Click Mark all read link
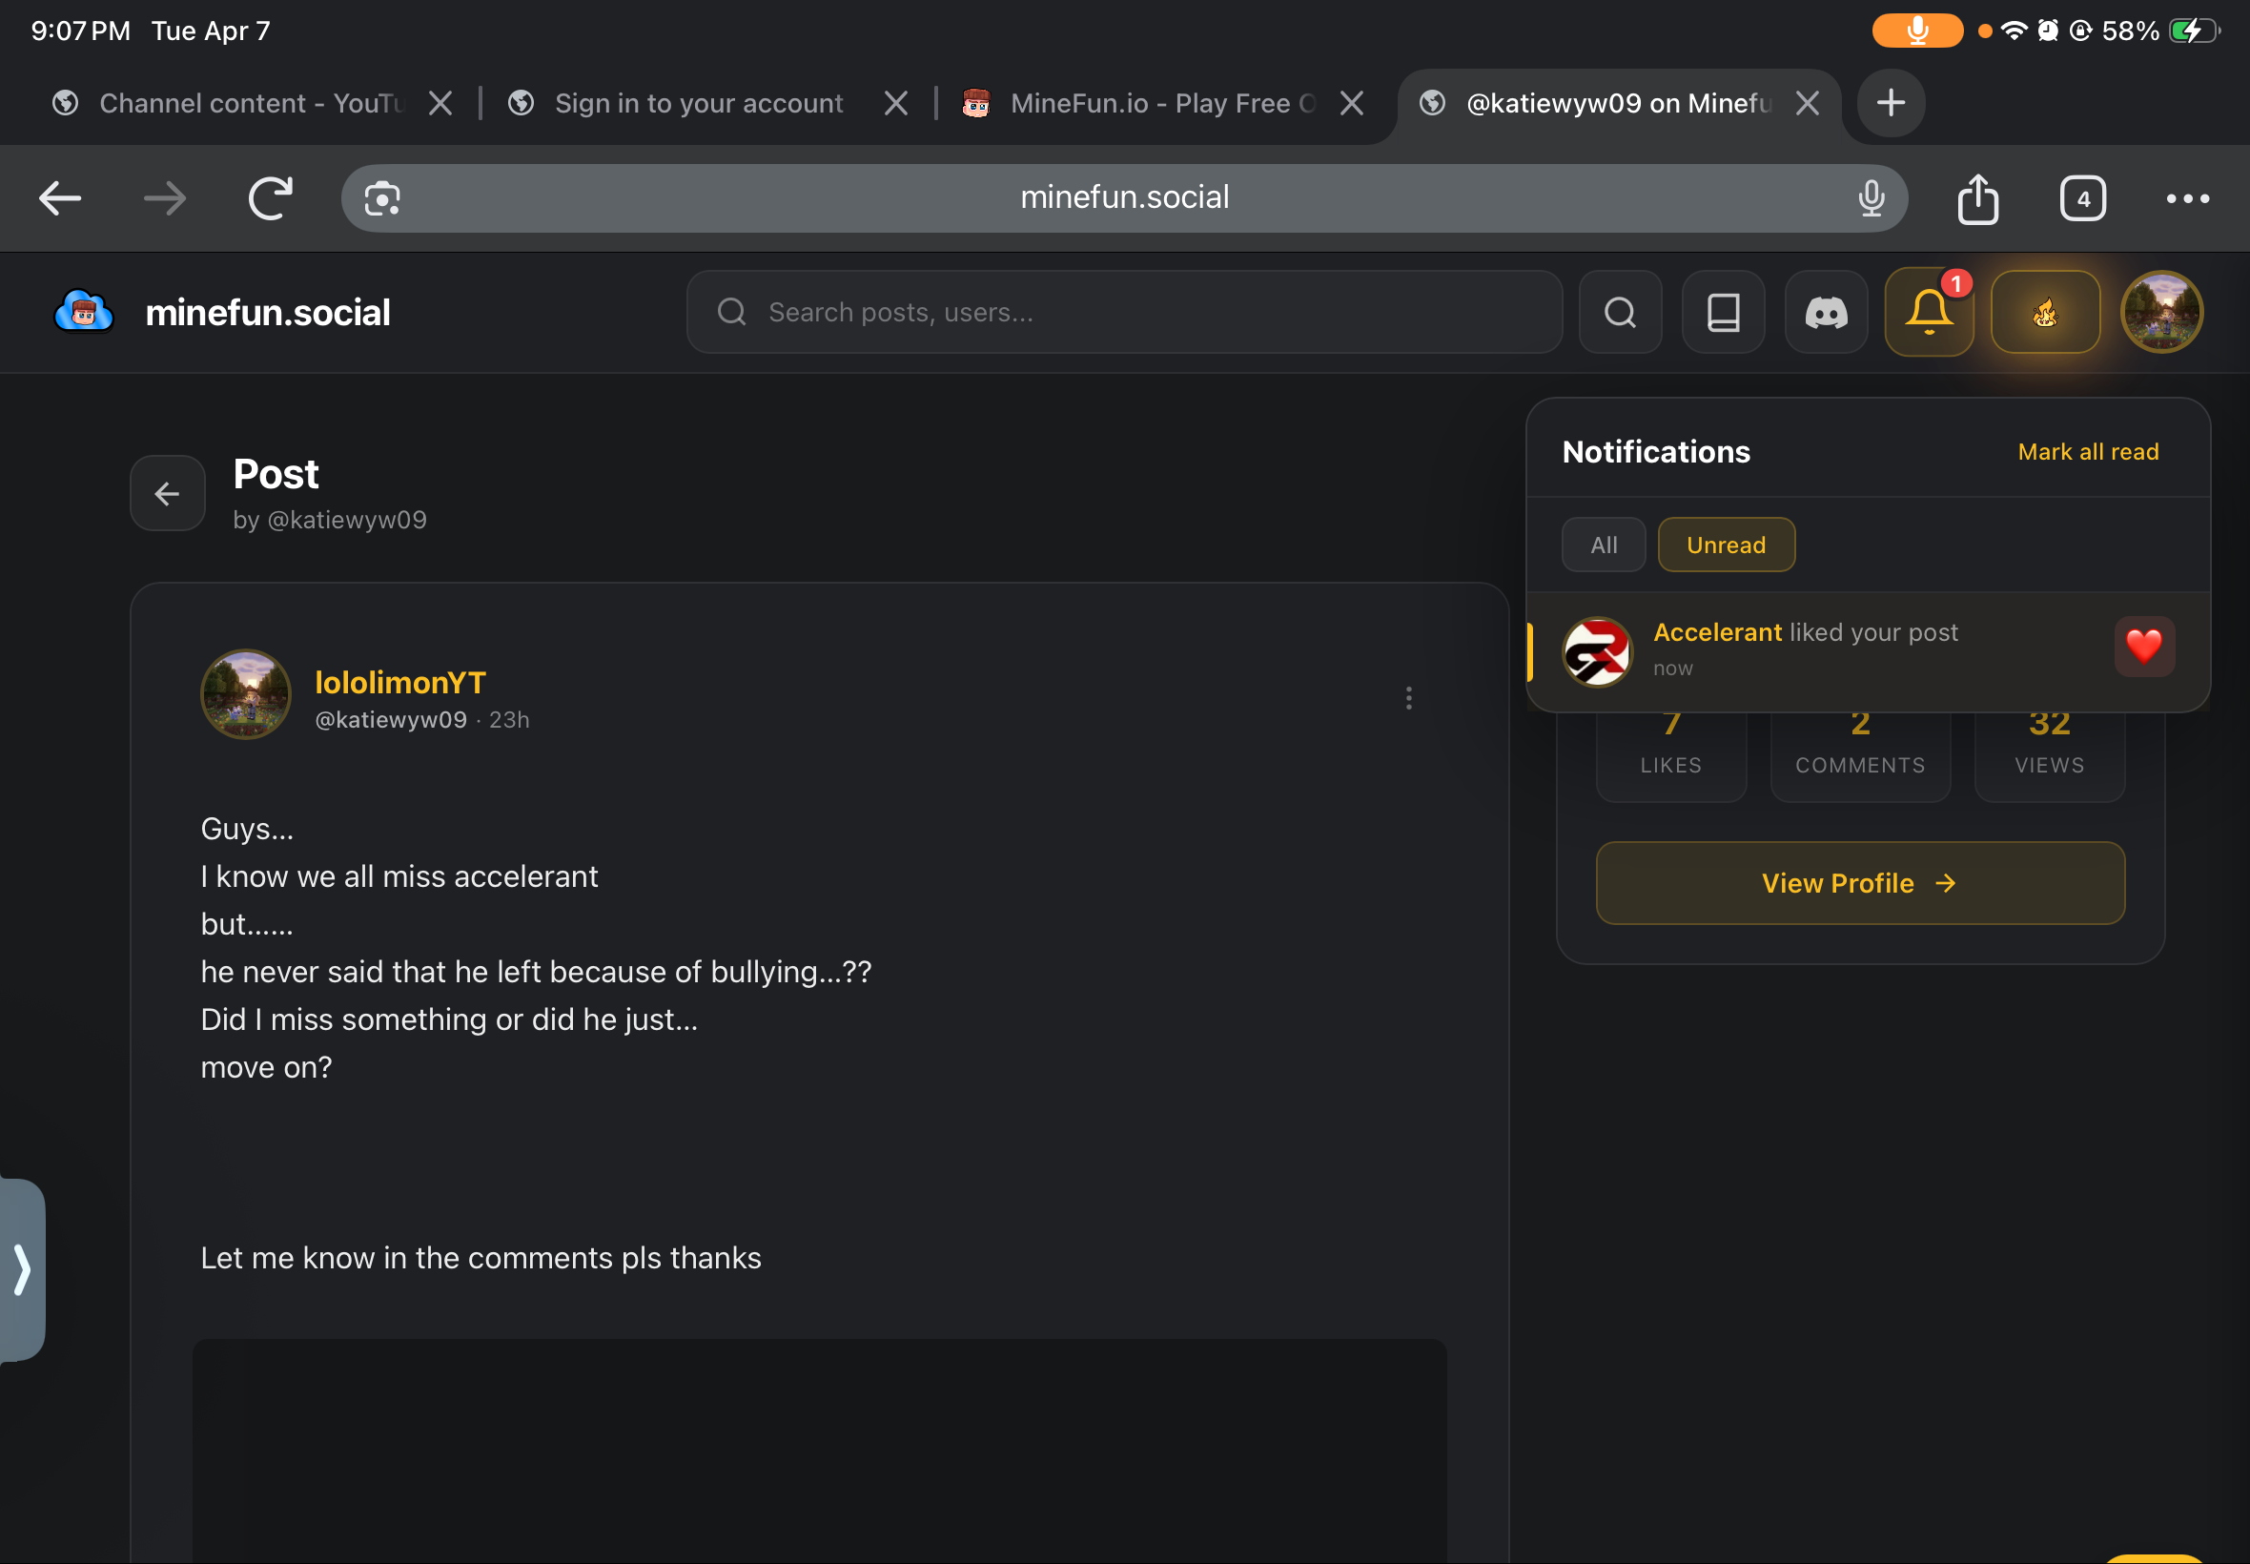Viewport: 2250px width, 1564px height. pos(2087,452)
